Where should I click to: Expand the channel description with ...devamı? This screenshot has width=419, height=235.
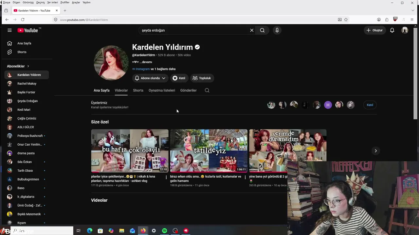pos(146,62)
